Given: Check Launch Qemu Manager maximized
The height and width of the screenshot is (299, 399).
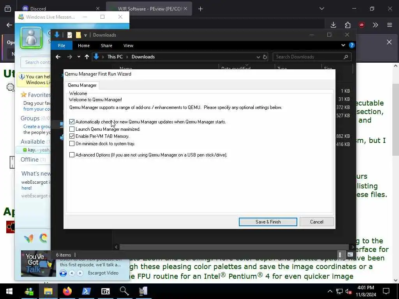Looking at the screenshot, I should [x=72, y=129].
